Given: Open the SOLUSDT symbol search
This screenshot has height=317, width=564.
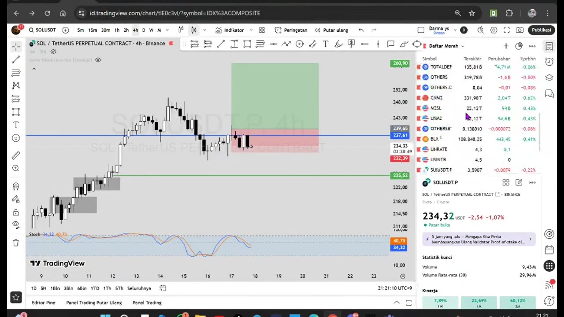Looking at the screenshot, I should click(x=42, y=30).
